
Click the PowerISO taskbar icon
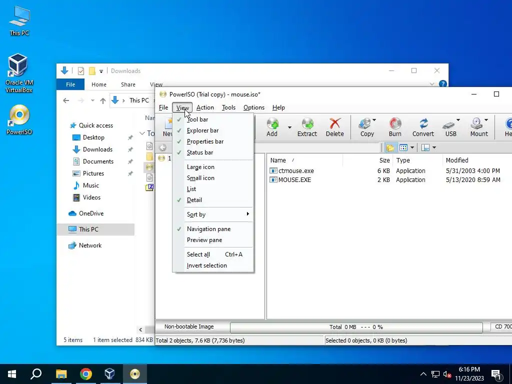[135, 374]
